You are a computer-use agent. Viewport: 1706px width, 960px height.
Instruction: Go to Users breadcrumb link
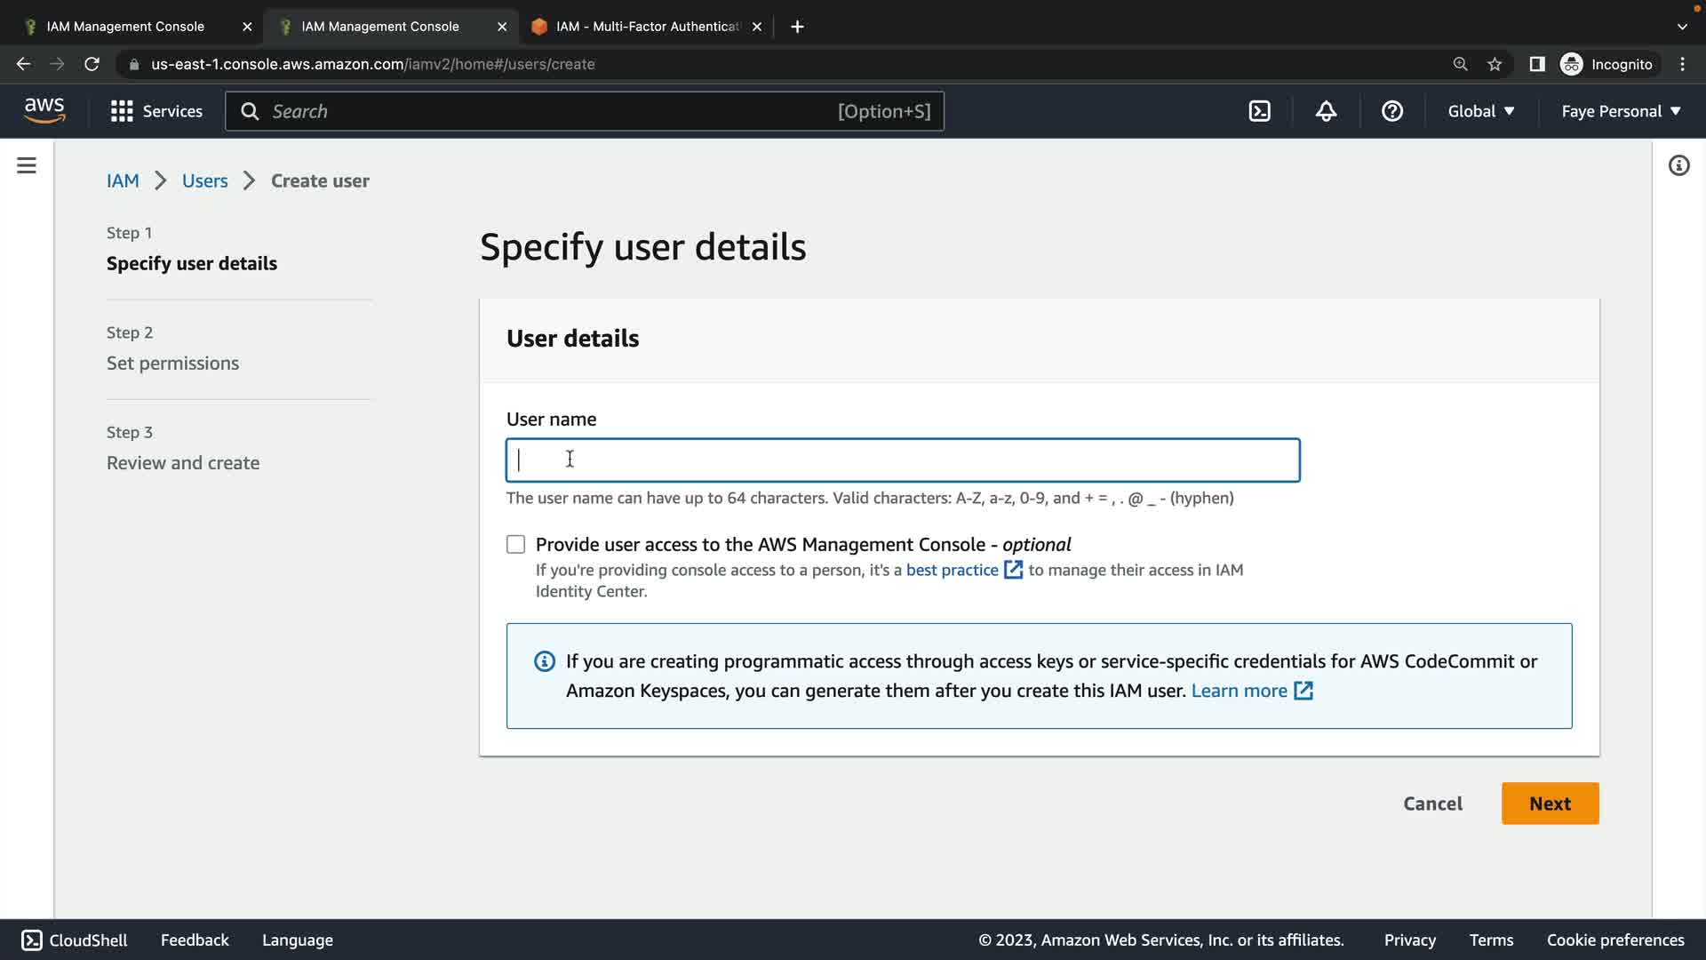pyautogui.click(x=204, y=180)
